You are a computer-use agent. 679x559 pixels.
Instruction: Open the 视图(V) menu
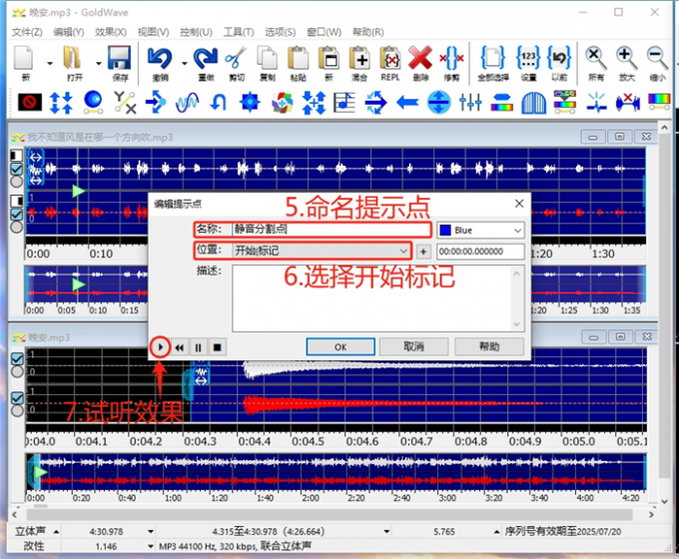pyautogui.click(x=154, y=32)
